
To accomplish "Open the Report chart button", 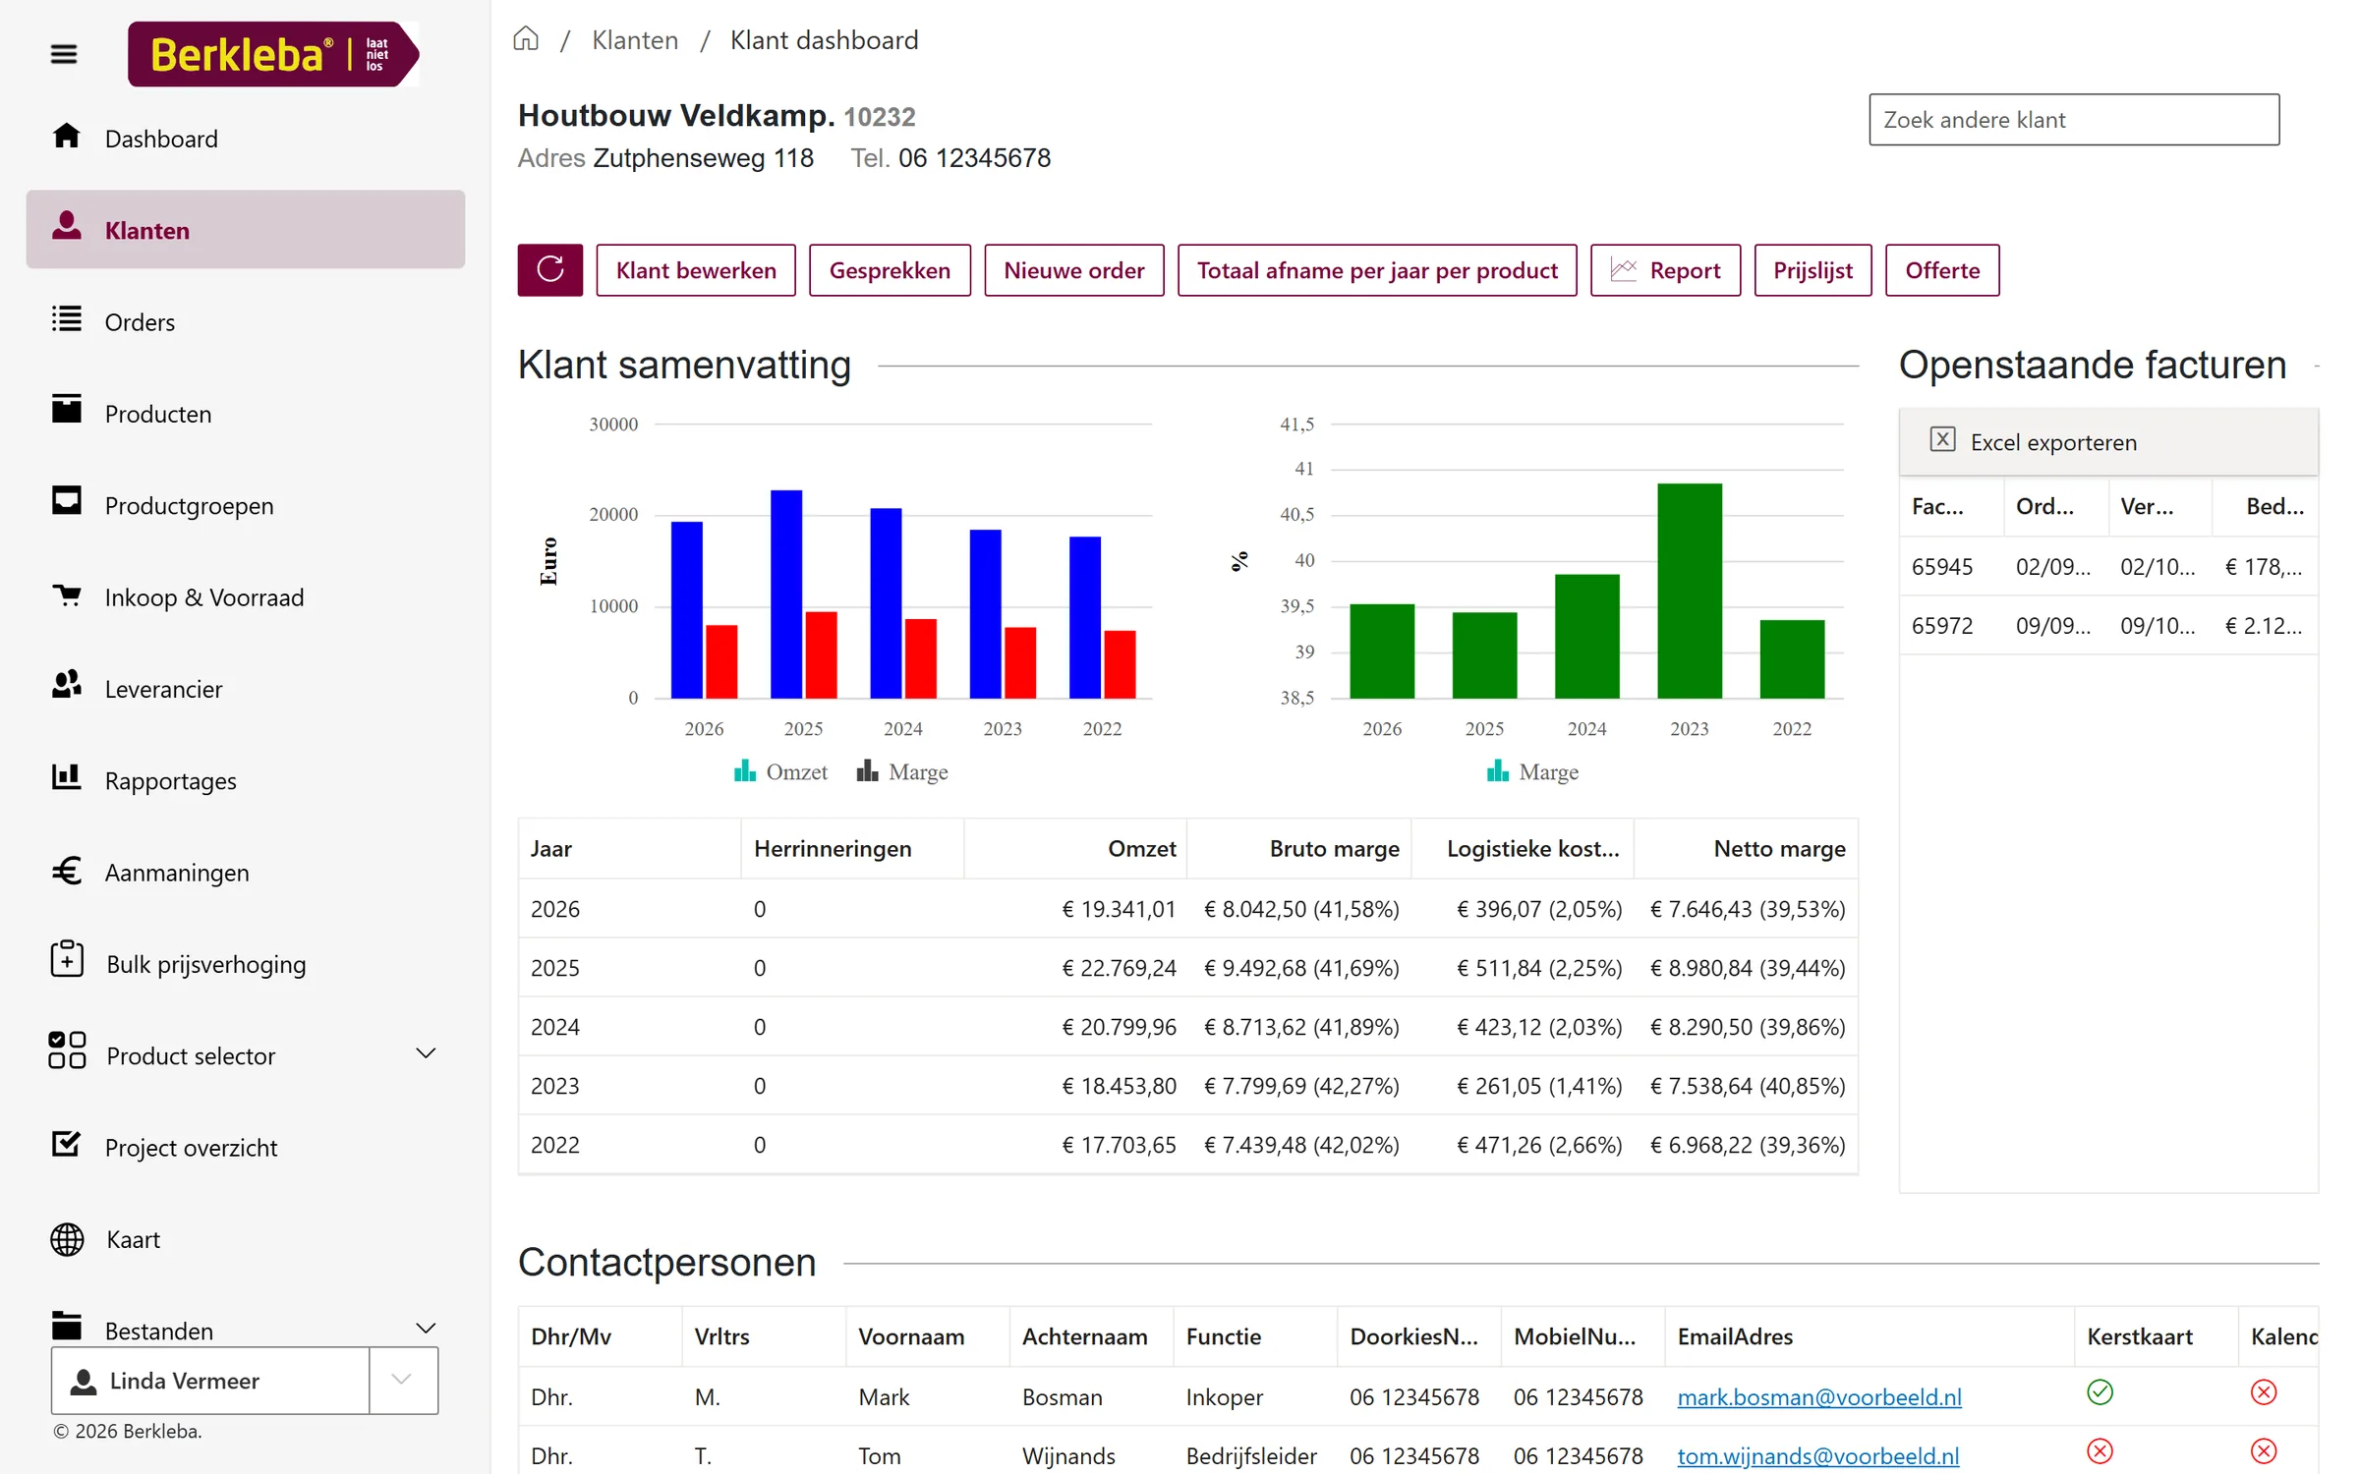I will pos(1665,269).
